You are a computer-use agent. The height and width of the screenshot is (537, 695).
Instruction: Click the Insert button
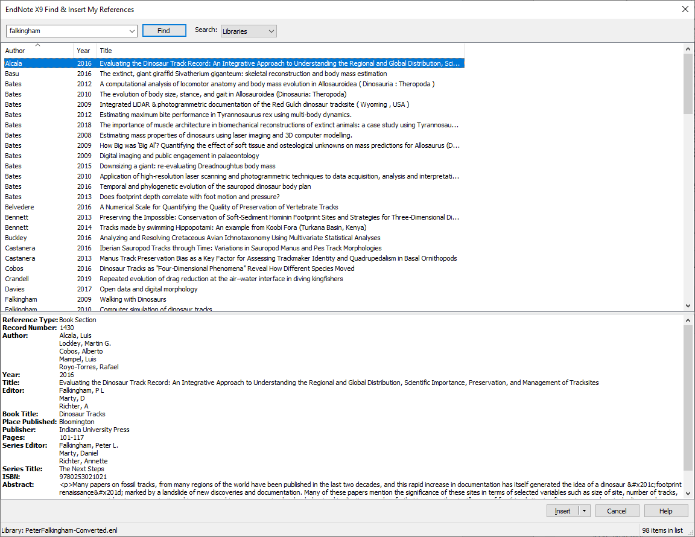[x=562, y=510]
